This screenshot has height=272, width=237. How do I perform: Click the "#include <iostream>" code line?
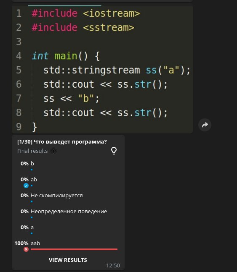(x=86, y=13)
